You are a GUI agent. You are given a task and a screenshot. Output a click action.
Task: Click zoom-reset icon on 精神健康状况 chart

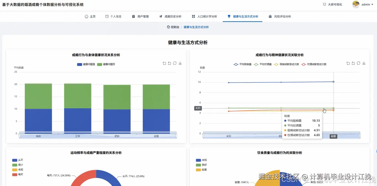pyautogui.click(x=353, y=63)
